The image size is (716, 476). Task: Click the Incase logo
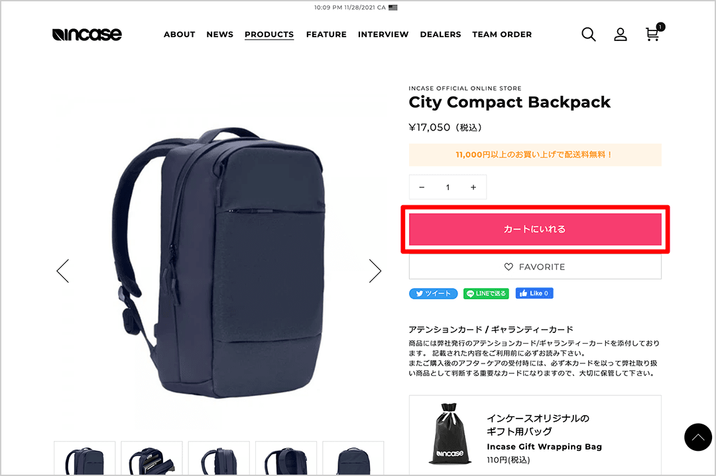[x=88, y=34]
